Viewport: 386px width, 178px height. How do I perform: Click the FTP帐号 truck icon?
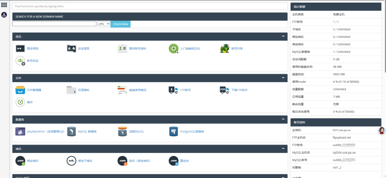tap(173, 90)
